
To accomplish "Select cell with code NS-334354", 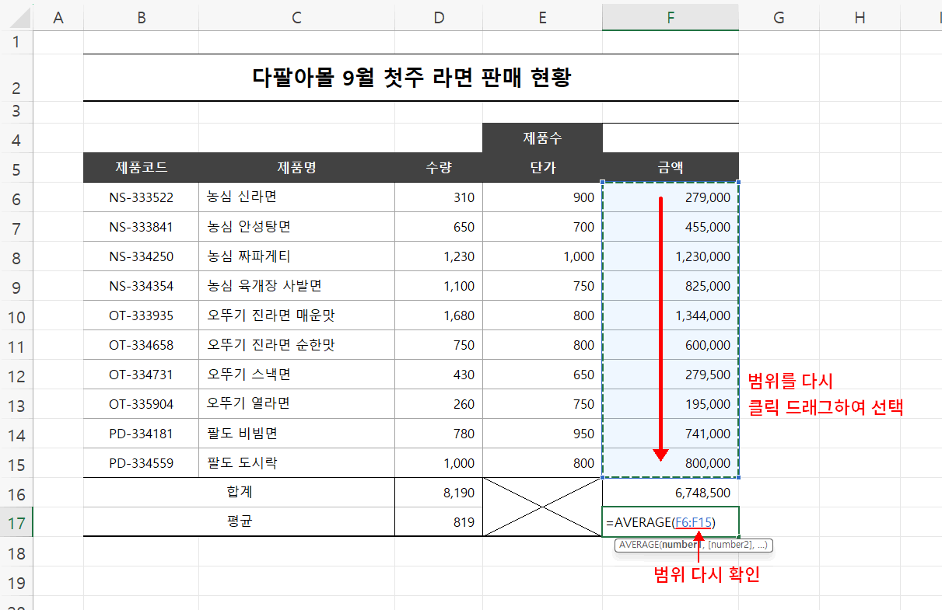I will [x=141, y=286].
